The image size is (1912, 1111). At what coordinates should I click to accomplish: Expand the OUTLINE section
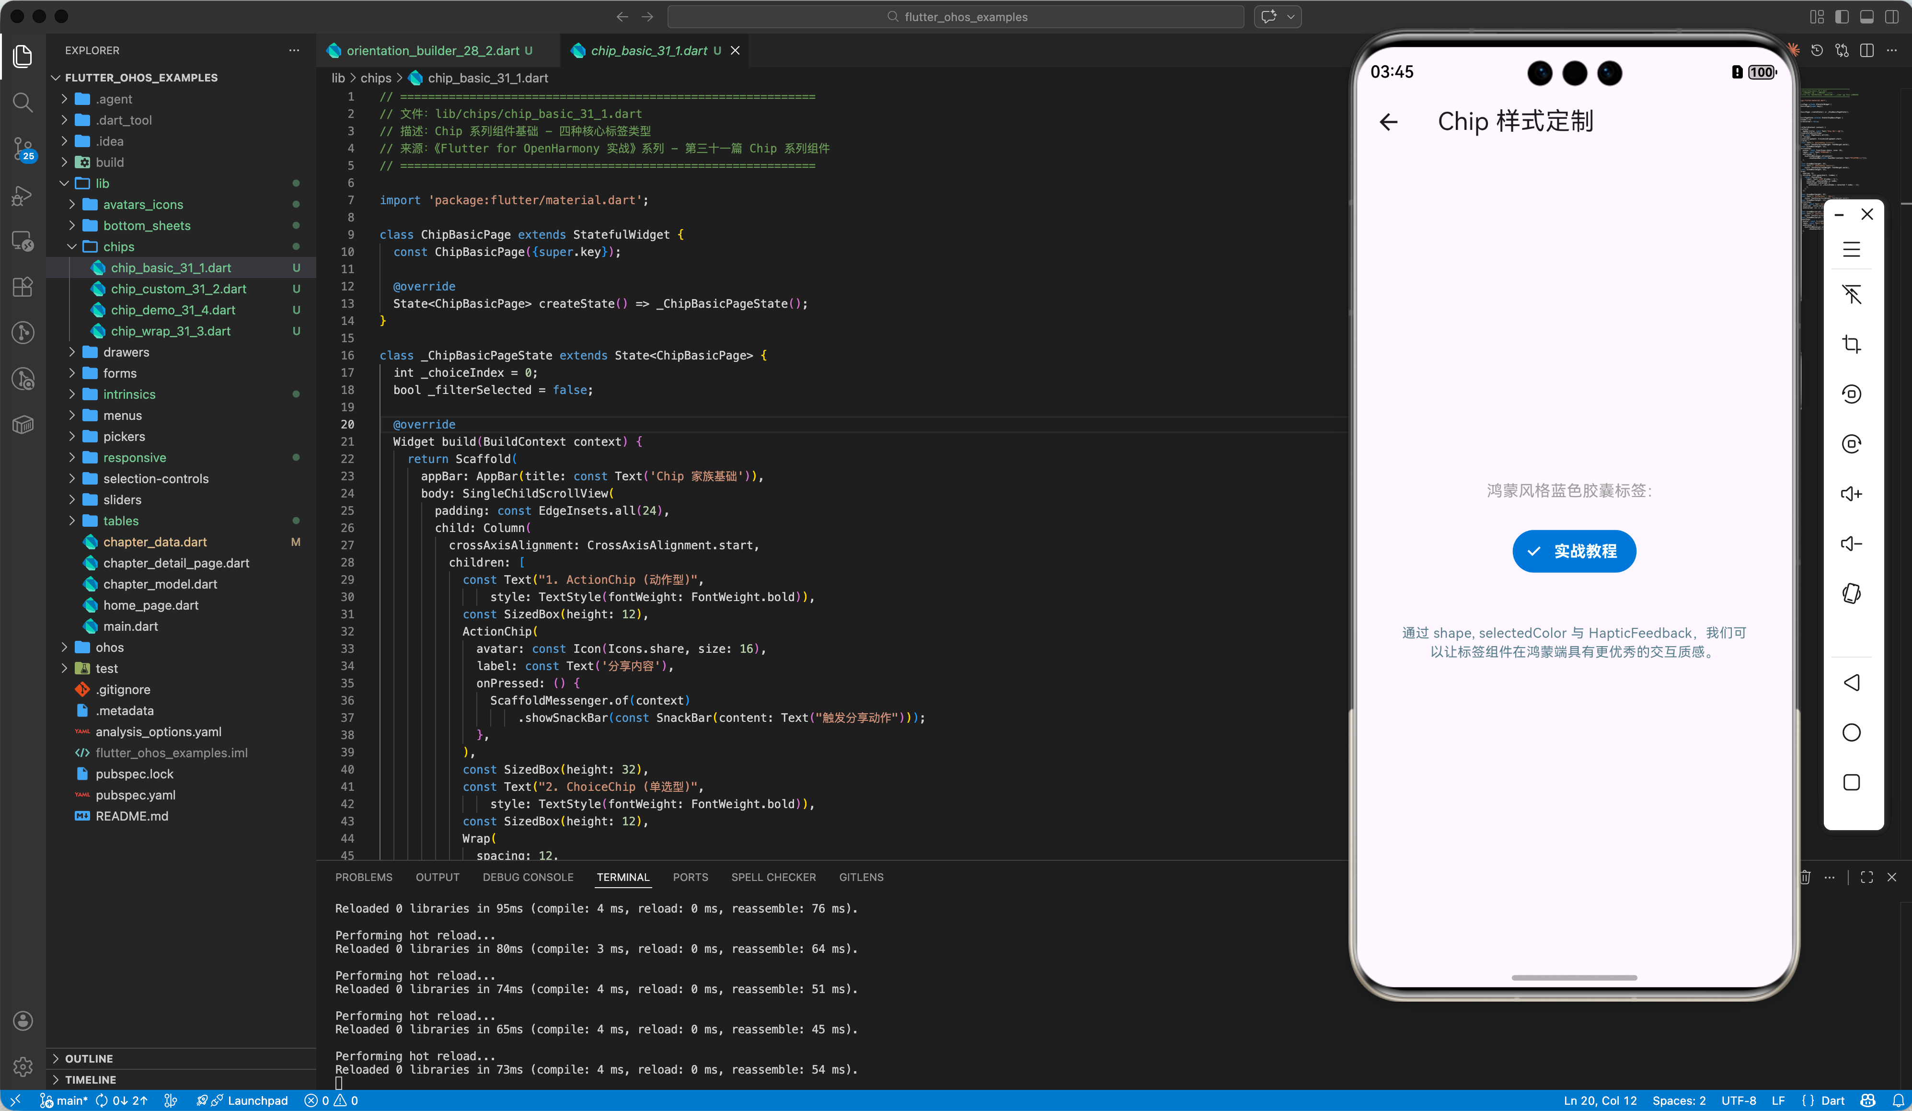point(89,1058)
